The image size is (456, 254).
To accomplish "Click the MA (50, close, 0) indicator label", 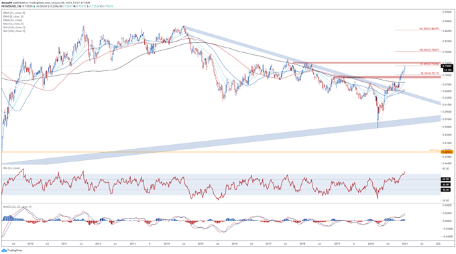I will [13, 23].
